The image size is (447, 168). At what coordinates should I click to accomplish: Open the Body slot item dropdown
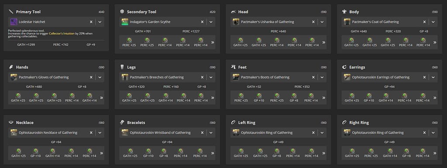coord(433,22)
